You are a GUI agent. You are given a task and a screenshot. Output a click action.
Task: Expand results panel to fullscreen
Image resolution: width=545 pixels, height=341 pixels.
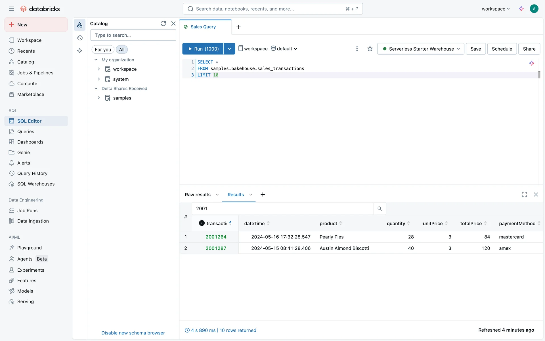[x=524, y=195]
